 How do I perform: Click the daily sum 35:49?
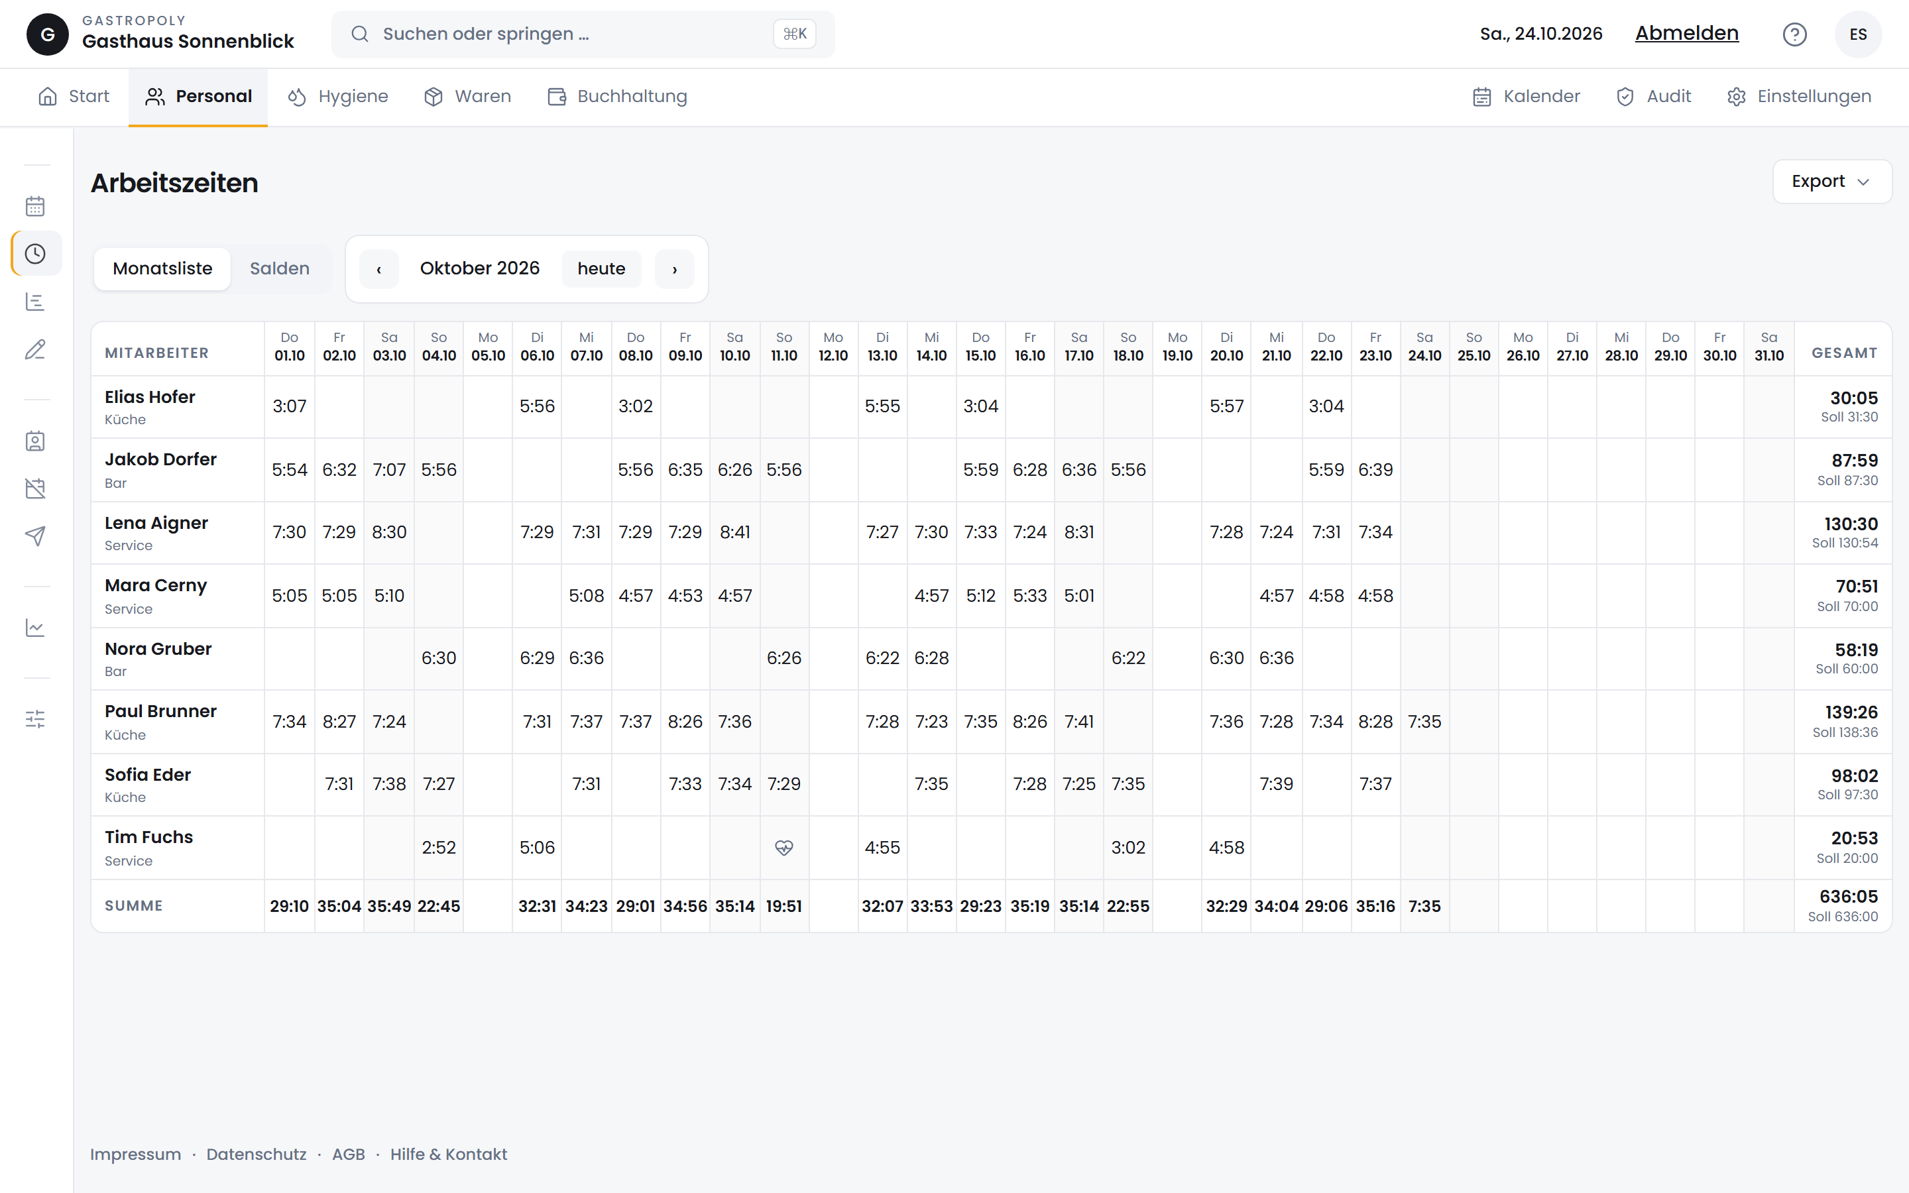(x=390, y=906)
